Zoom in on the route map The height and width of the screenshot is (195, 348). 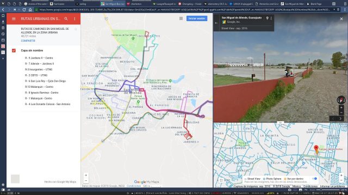86,175
